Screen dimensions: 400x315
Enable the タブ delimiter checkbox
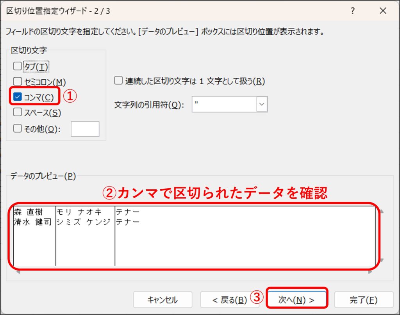coord(18,66)
